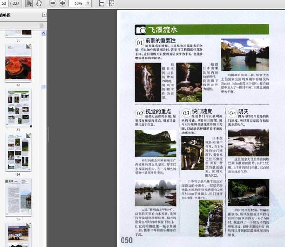
Task: Click the zoom out minus button
Action: click(x=52, y=3)
